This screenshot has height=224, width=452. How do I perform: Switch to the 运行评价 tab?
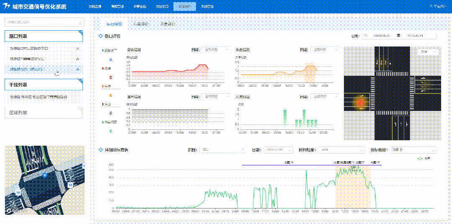114,24
